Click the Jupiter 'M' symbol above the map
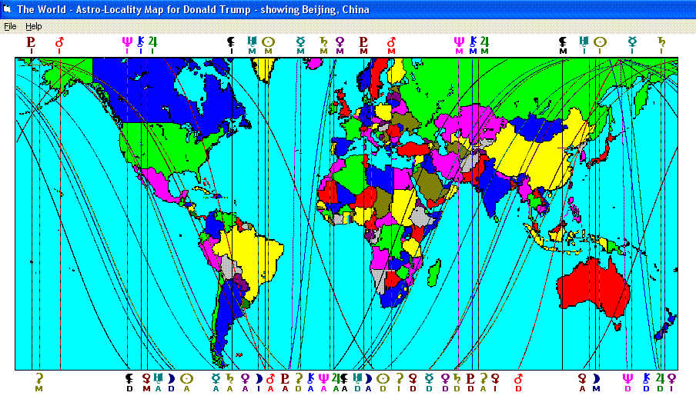The width and height of the screenshot is (696, 409). point(484,45)
